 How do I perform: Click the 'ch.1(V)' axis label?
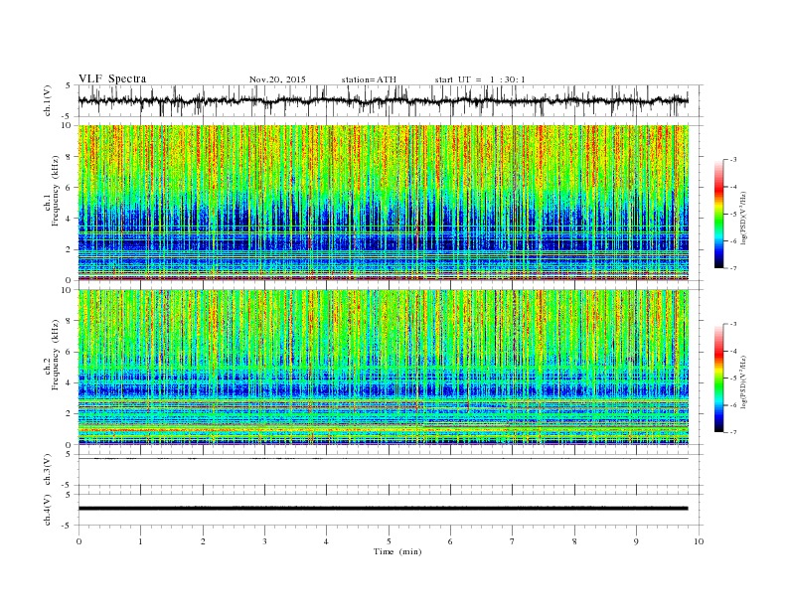point(48,100)
